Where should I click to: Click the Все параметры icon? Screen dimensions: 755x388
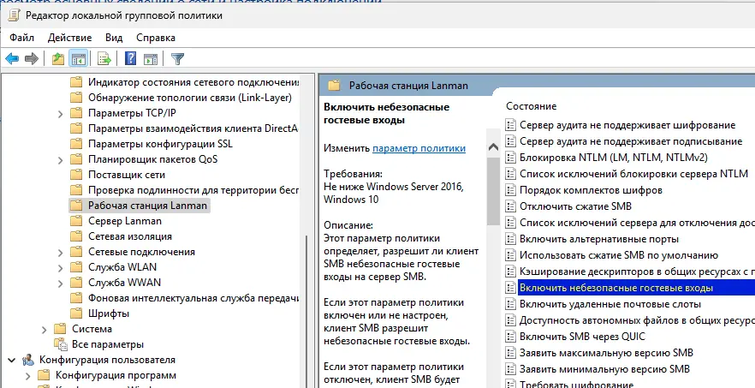click(x=60, y=344)
